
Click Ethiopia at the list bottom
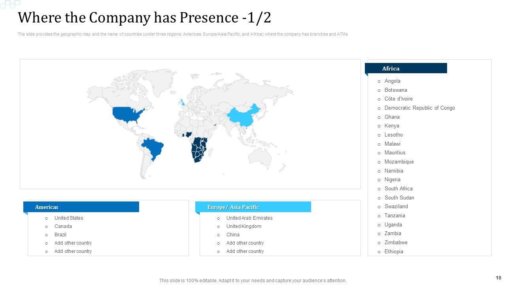point(394,252)
